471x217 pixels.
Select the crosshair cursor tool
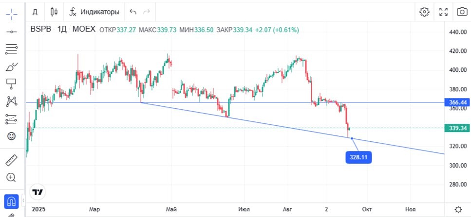12,14
